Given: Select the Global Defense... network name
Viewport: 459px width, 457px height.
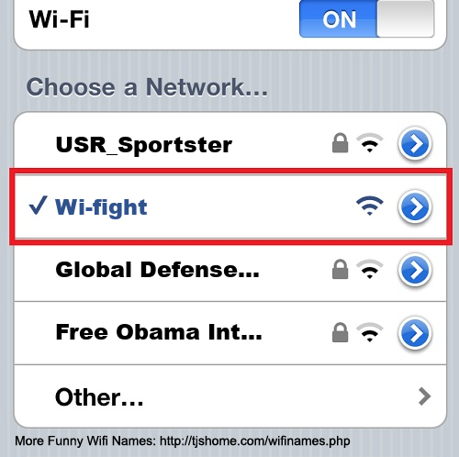Looking at the screenshot, I should 157,270.
